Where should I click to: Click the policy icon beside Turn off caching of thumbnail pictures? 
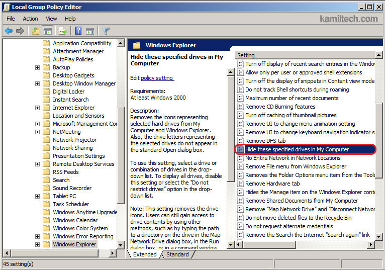240,115
